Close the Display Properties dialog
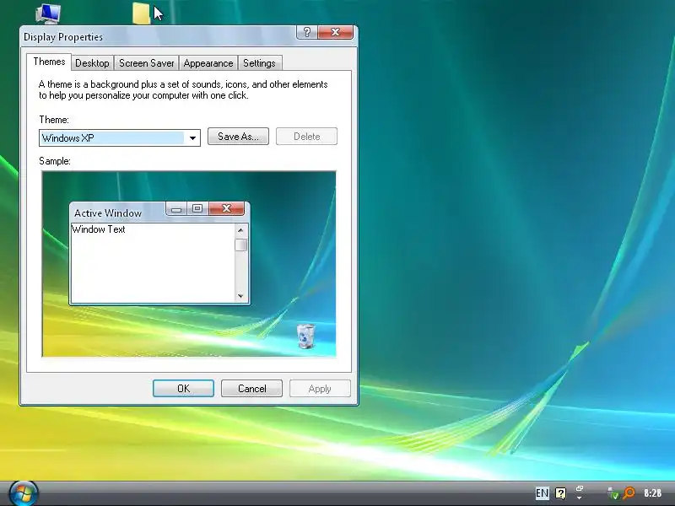Screen dimensions: 675x506 (x=335, y=32)
